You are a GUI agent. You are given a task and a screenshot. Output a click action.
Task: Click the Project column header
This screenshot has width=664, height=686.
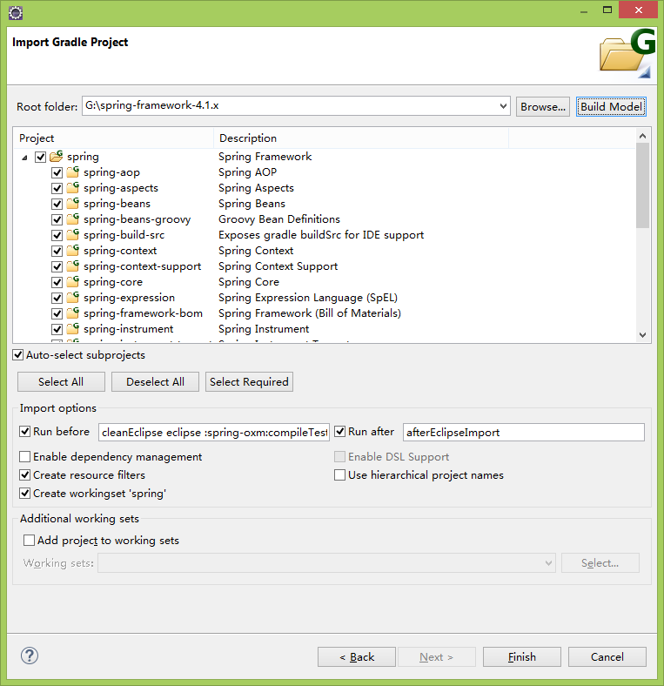pyautogui.click(x=114, y=138)
